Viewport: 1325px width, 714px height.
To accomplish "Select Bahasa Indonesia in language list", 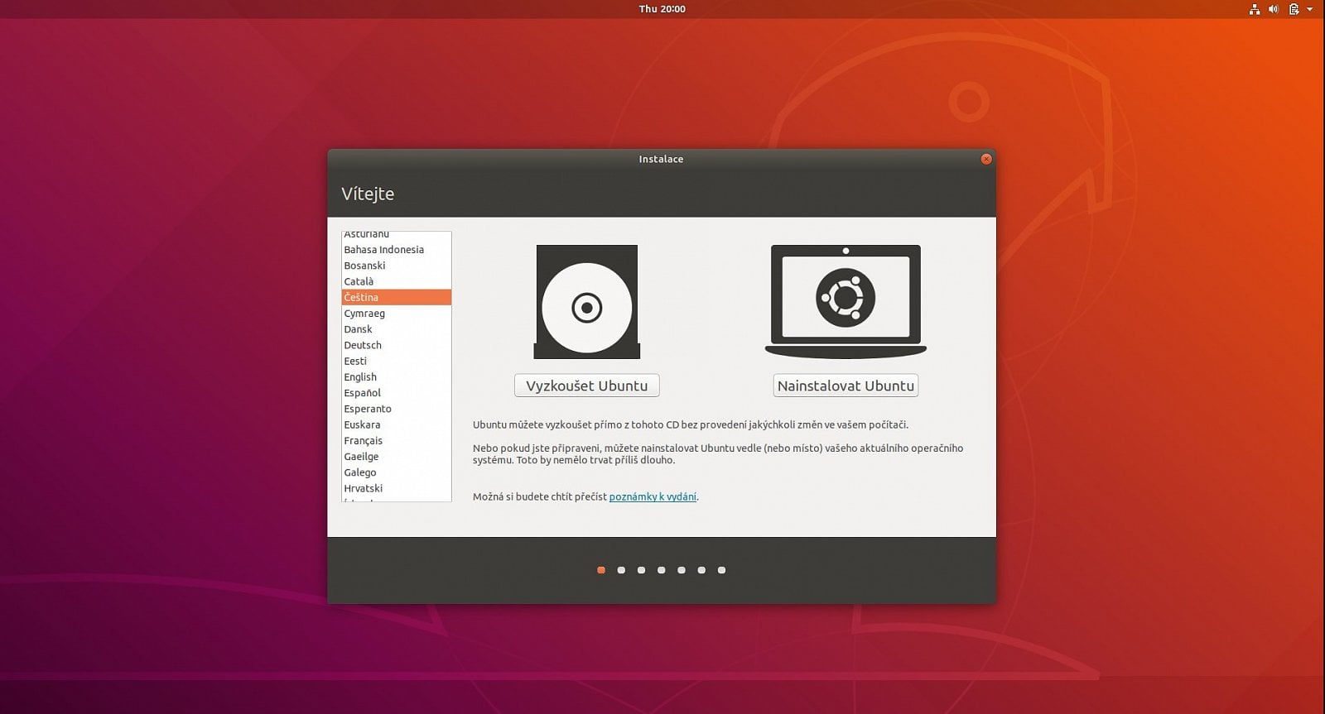I will pyautogui.click(x=397, y=250).
